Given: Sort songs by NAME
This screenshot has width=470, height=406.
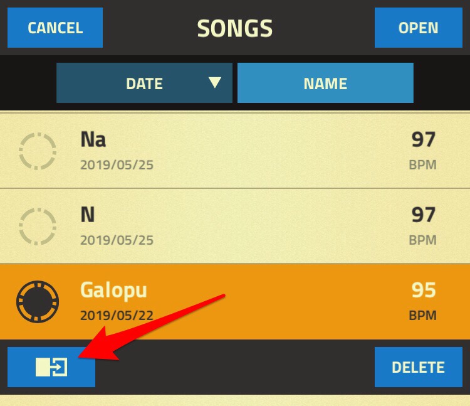Looking at the screenshot, I should pos(325,83).
